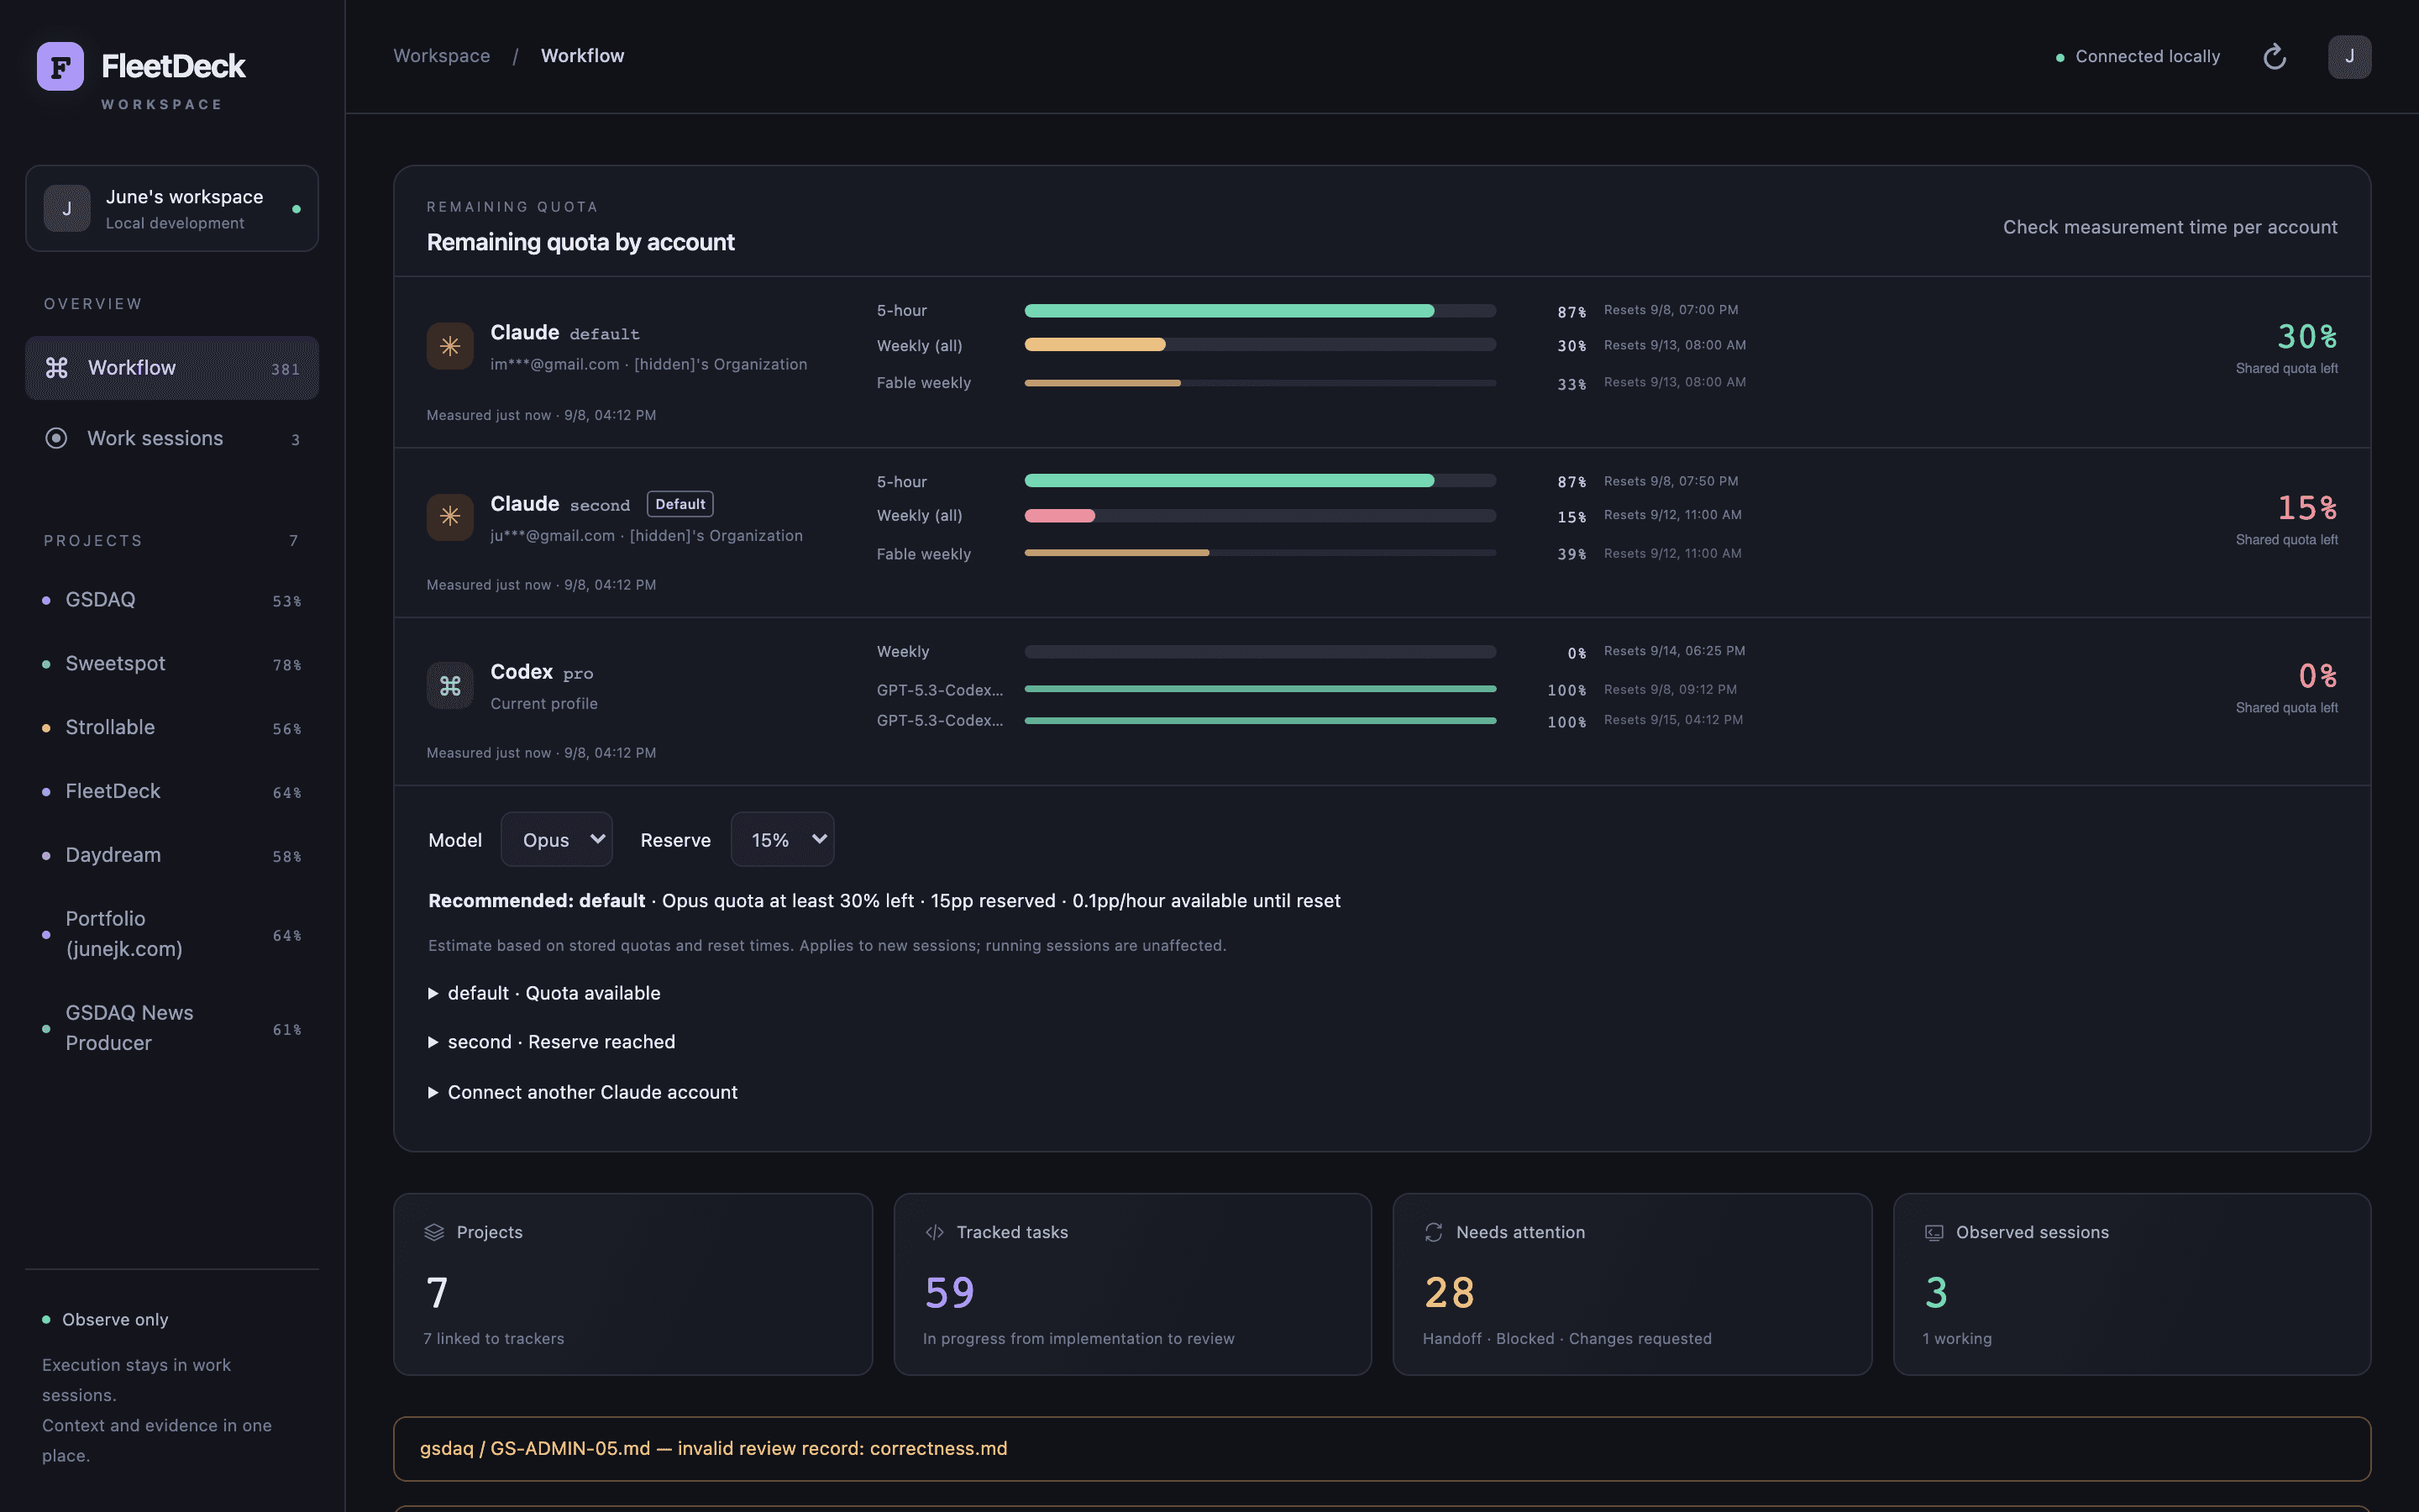Click 'Resets 9/8, 07:00 PM' text
Screen dimensions: 2419x1512
tap(1671, 310)
